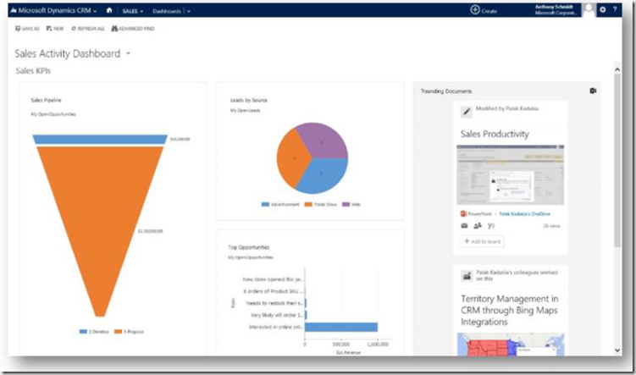This screenshot has width=636, height=375.
Task: Open the Dashboards dropdown arrow
Action: tap(189, 11)
